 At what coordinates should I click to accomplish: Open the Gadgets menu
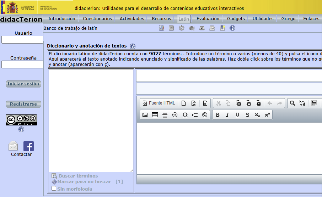click(236, 19)
